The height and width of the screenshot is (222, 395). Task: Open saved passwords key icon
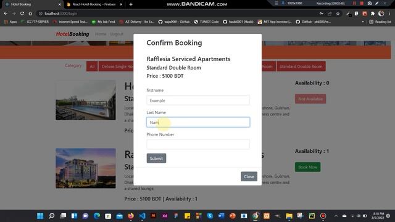coord(322,14)
